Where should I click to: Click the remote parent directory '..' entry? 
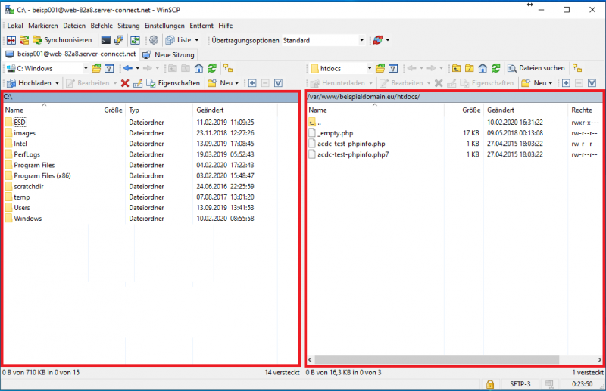(x=319, y=123)
